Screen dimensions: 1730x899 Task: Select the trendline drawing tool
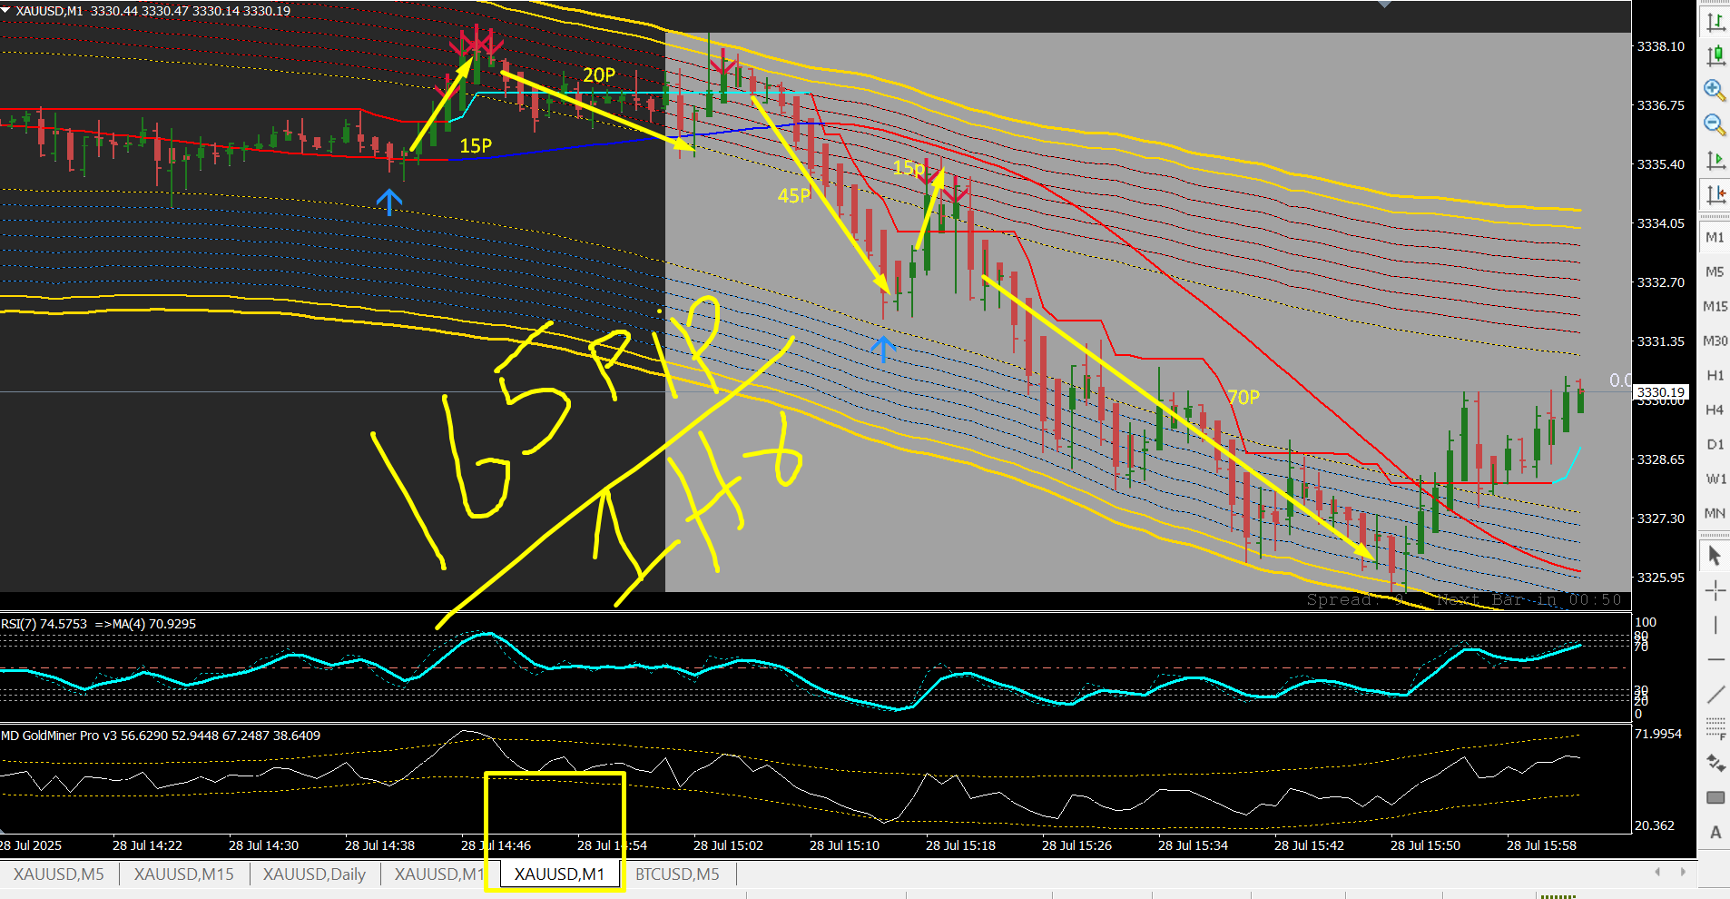[1715, 695]
